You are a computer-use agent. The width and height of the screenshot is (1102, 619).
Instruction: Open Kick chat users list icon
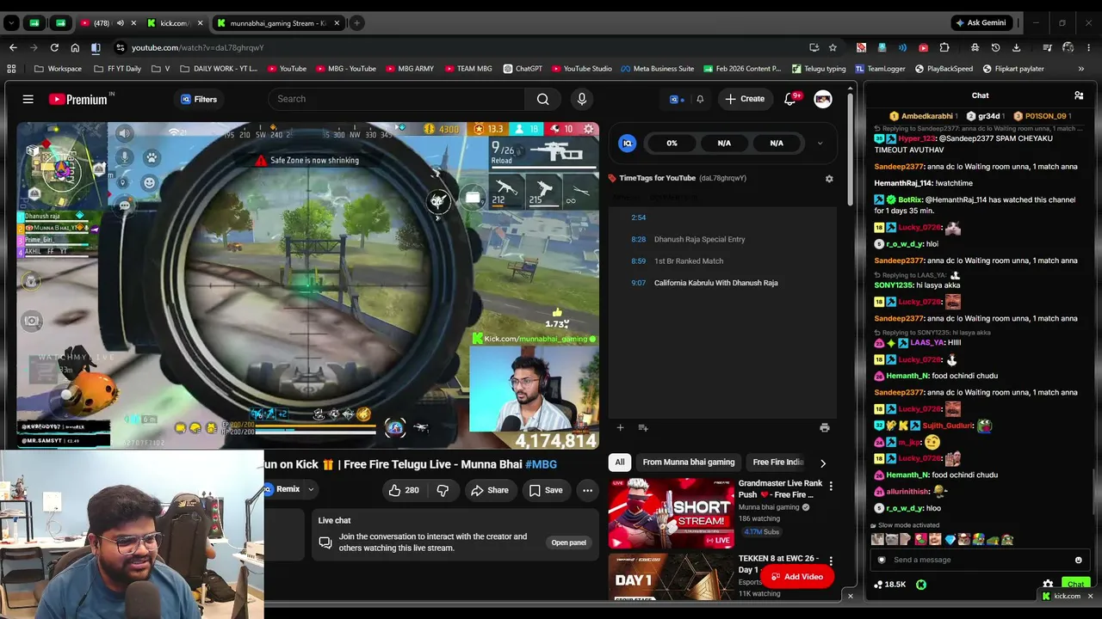[x=1079, y=95]
